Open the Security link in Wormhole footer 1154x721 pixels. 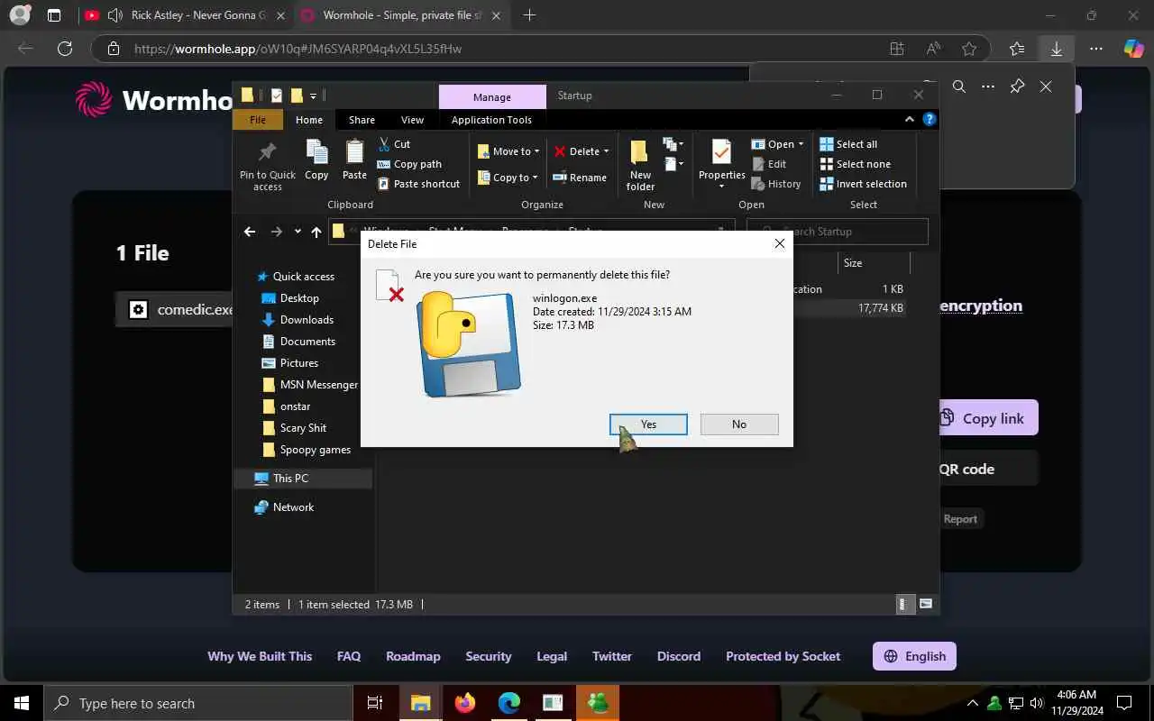coord(489,656)
